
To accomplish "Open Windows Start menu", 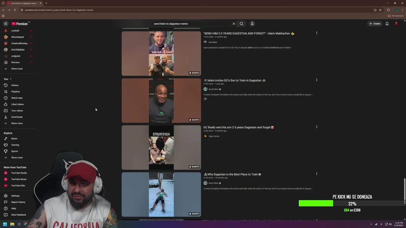I will click(5, 224).
